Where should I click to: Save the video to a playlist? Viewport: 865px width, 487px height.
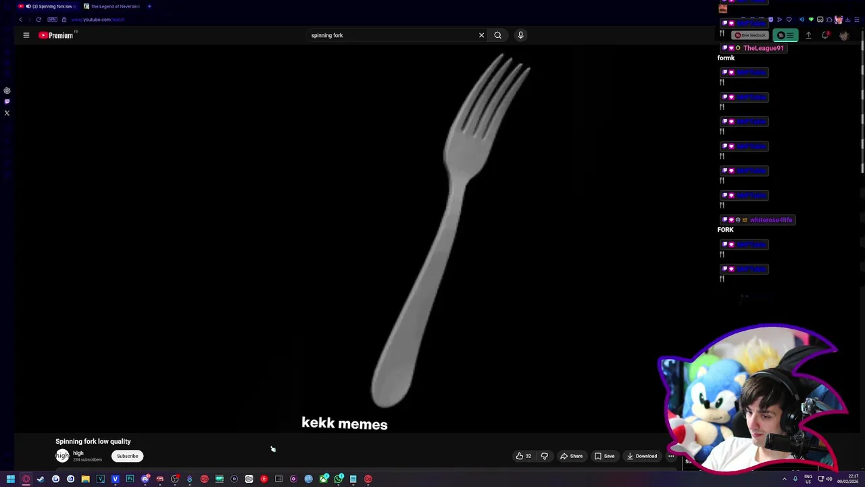pos(604,456)
